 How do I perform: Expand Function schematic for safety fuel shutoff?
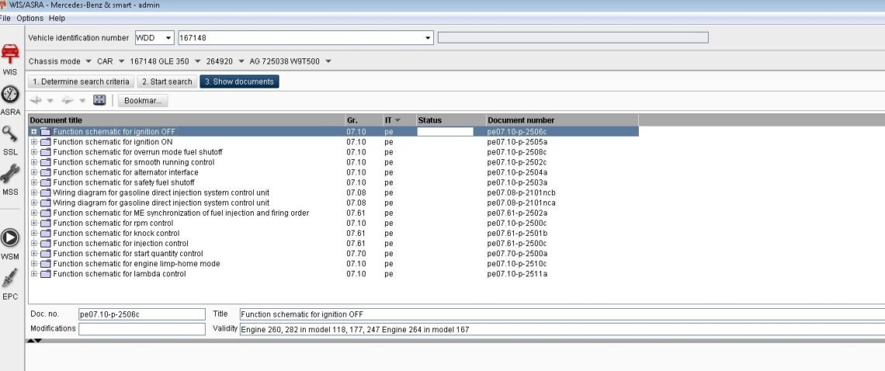(34, 182)
